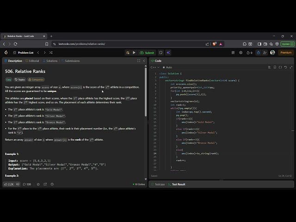Image resolution: width=296 pixels, height=222 pixels.
Task: Collapse the description panel chevron
Action: [x=144, y=61]
